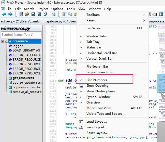The width and height of the screenshot is (165, 142).
Task: Click the Source Insight title bar app icon
Action: [x=3, y=2]
